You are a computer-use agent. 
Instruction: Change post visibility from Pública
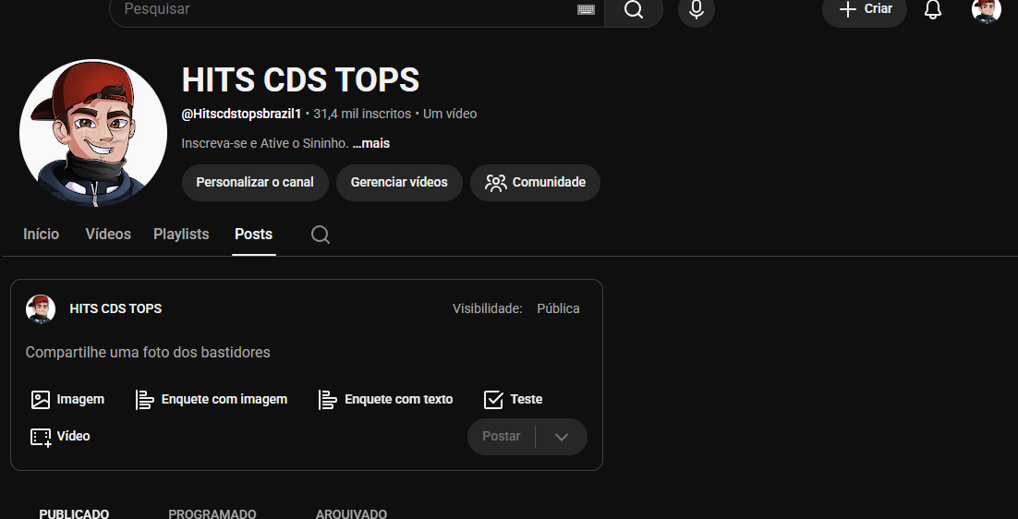558,308
